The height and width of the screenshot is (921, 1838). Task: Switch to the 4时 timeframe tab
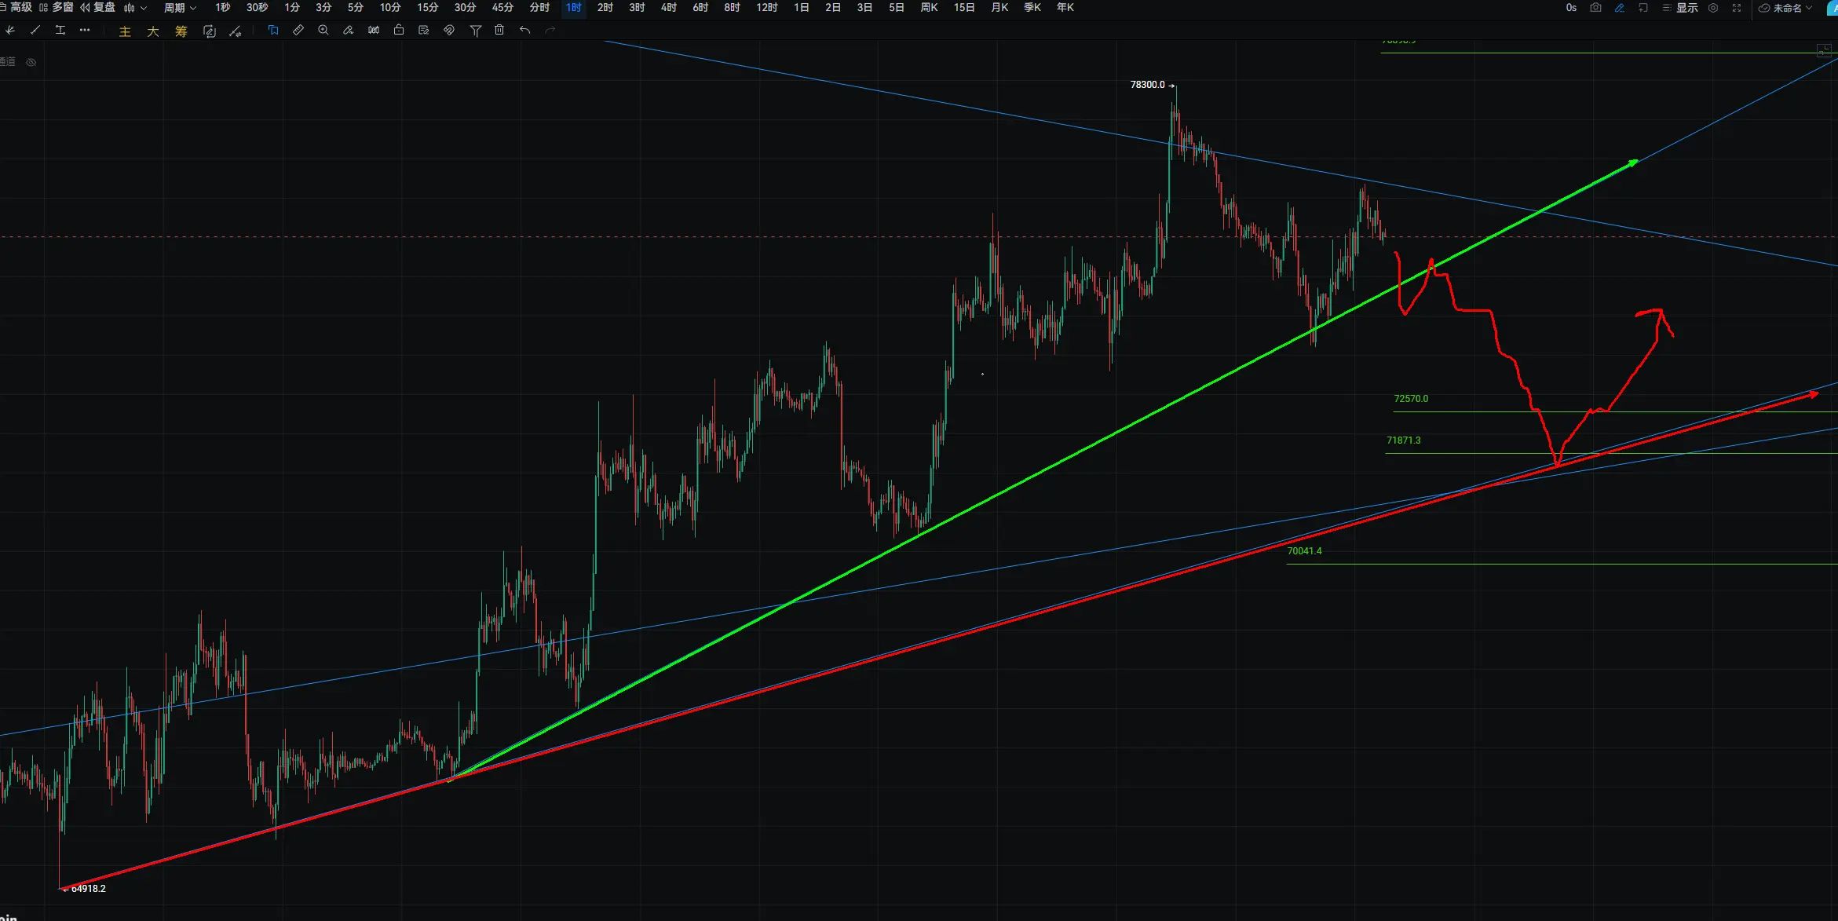tap(668, 8)
